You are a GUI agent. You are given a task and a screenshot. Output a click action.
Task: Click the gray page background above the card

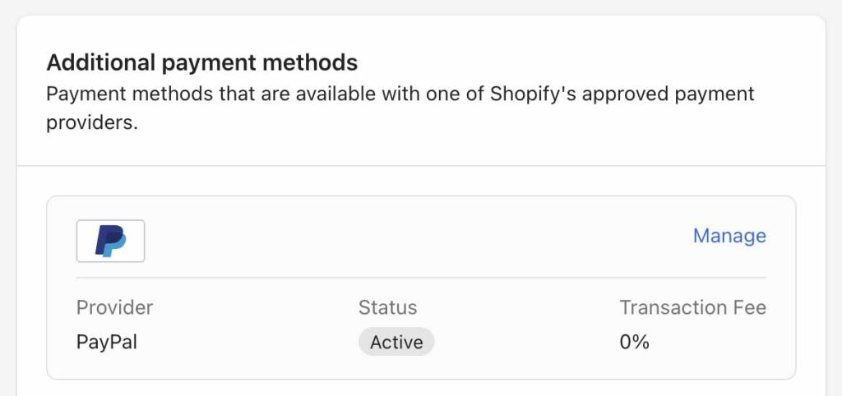[x=421, y=7]
